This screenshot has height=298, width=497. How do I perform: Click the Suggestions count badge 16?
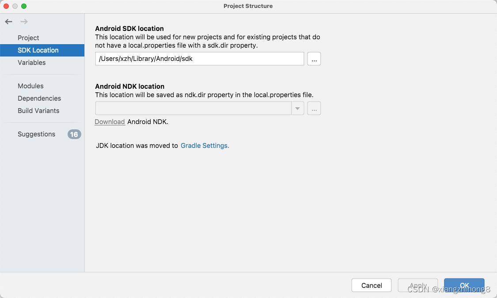click(74, 134)
